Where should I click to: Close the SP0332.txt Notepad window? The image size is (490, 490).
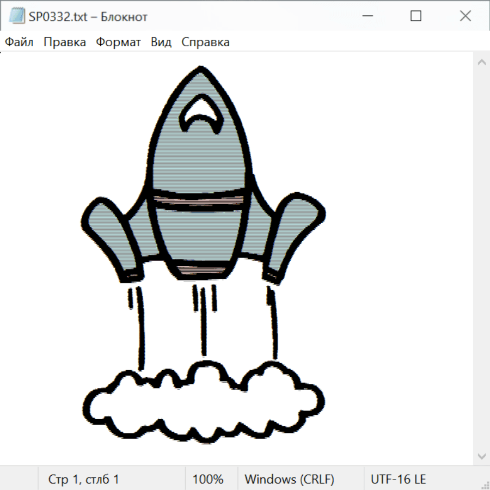point(465,16)
